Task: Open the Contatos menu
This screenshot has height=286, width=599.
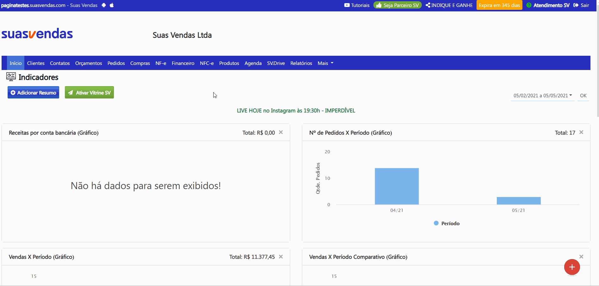Action: tap(60, 63)
